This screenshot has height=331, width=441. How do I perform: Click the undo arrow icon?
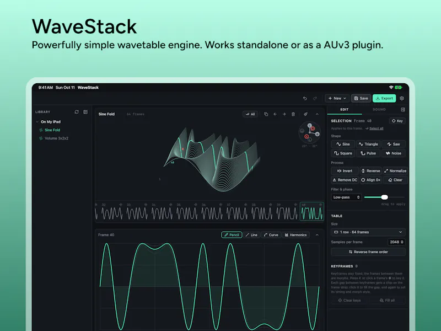305,98
